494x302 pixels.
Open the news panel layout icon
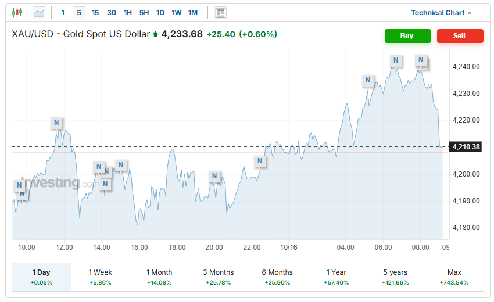coord(220,12)
